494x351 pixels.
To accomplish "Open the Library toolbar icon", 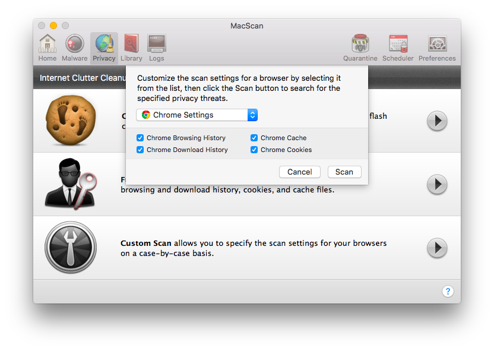I will (131, 48).
